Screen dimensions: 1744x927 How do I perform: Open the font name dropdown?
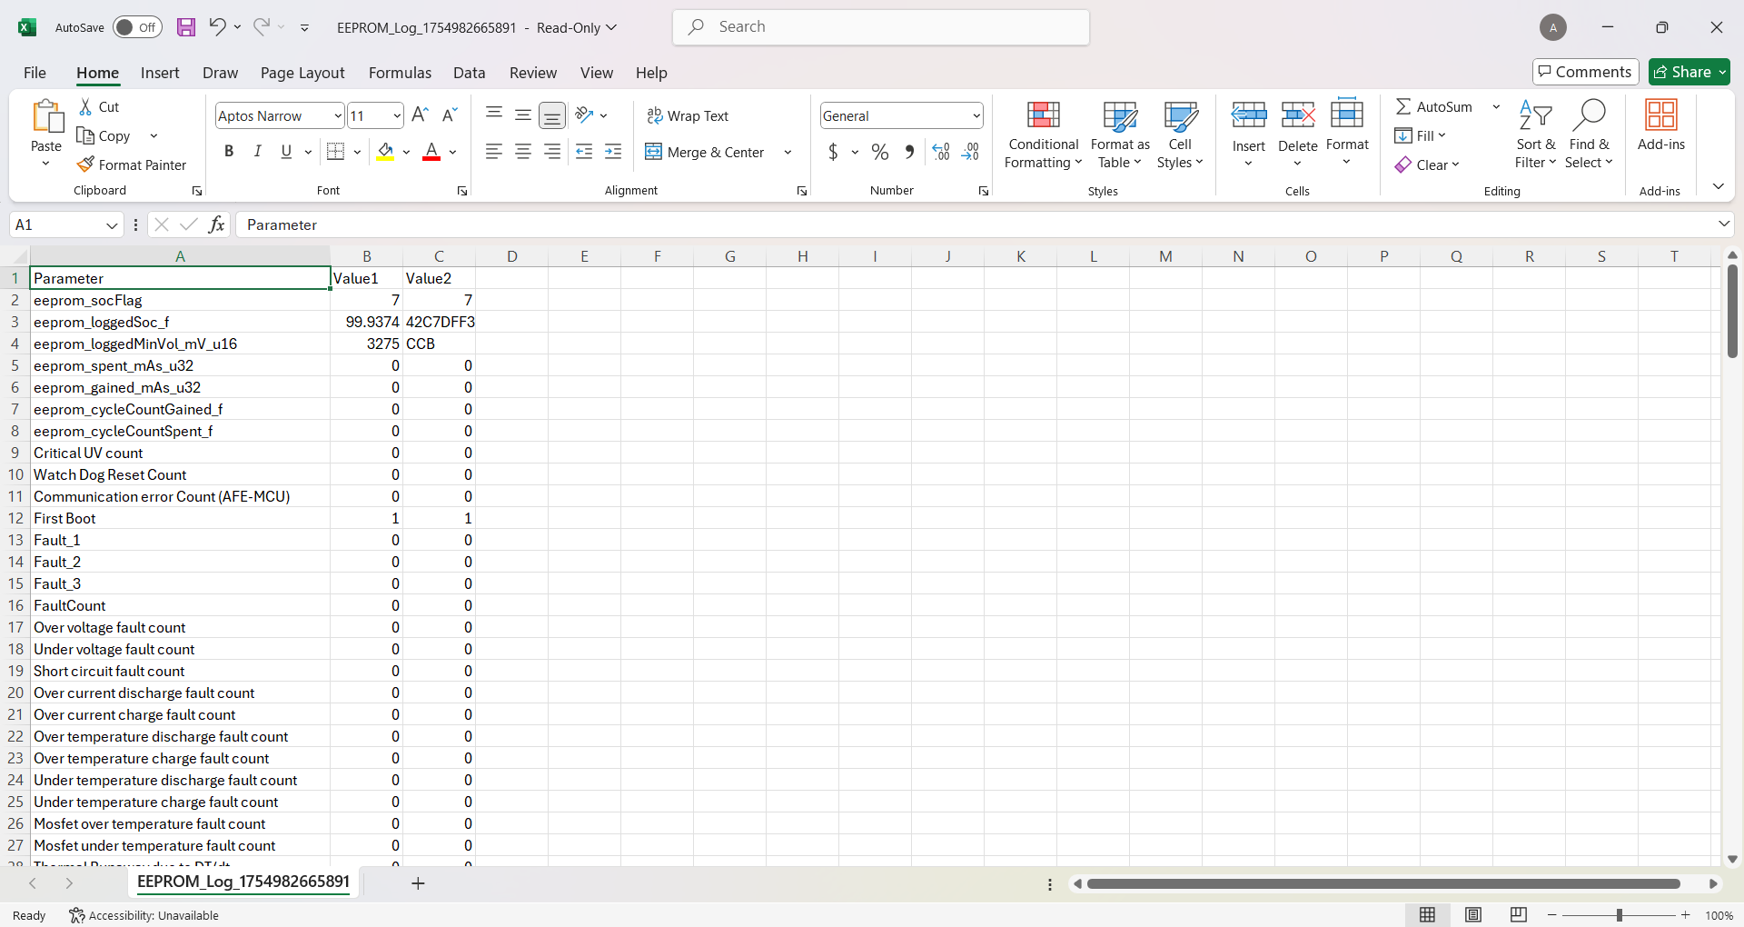pos(338,115)
